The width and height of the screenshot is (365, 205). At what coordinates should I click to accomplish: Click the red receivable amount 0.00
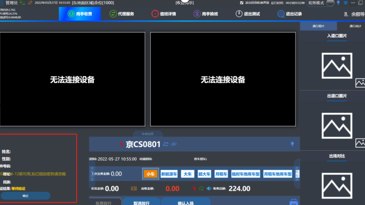pyautogui.click(x=172, y=188)
